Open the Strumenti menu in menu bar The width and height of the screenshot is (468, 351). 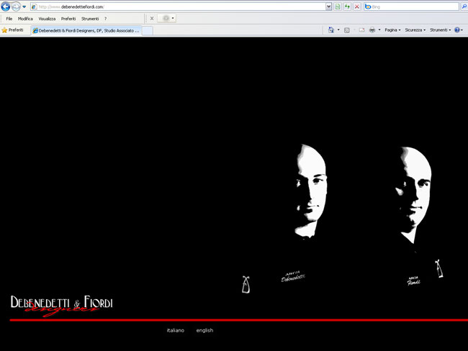click(90, 19)
